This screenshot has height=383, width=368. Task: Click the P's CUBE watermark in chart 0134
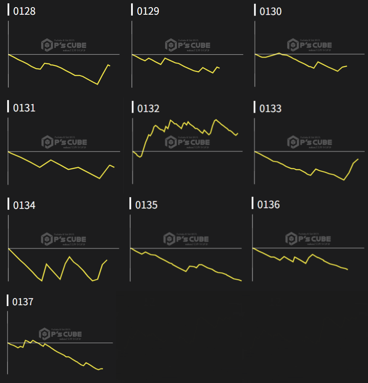pos(63,239)
